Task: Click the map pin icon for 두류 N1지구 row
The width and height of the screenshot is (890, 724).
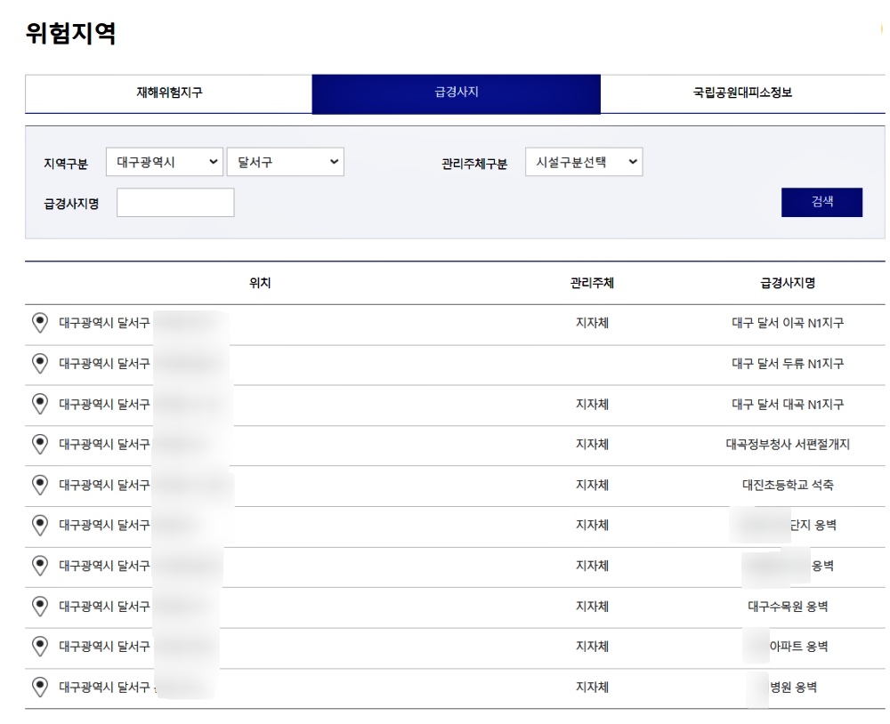Action: click(39, 363)
